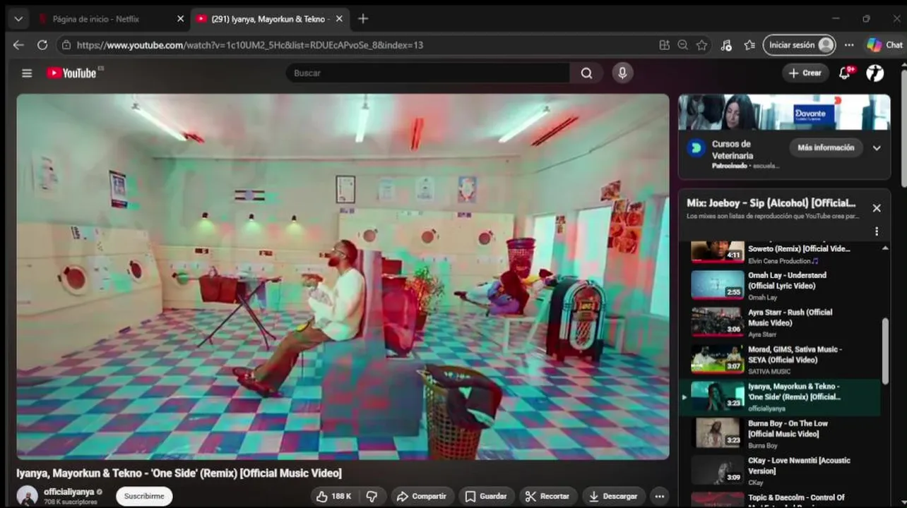The width and height of the screenshot is (907, 508).
Task: Open the media control music icon
Action: [x=726, y=44]
